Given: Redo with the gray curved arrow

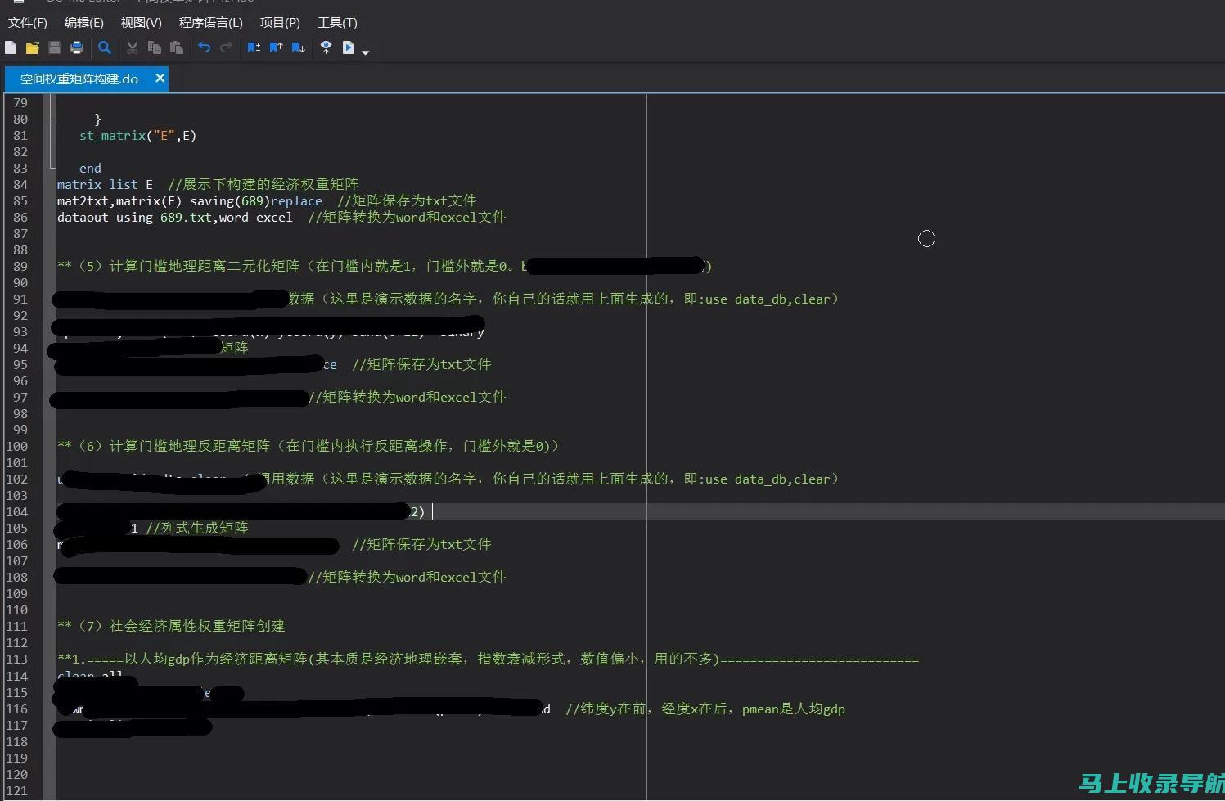Looking at the screenshot, I should pyautogui.click(x=226, y=47).
